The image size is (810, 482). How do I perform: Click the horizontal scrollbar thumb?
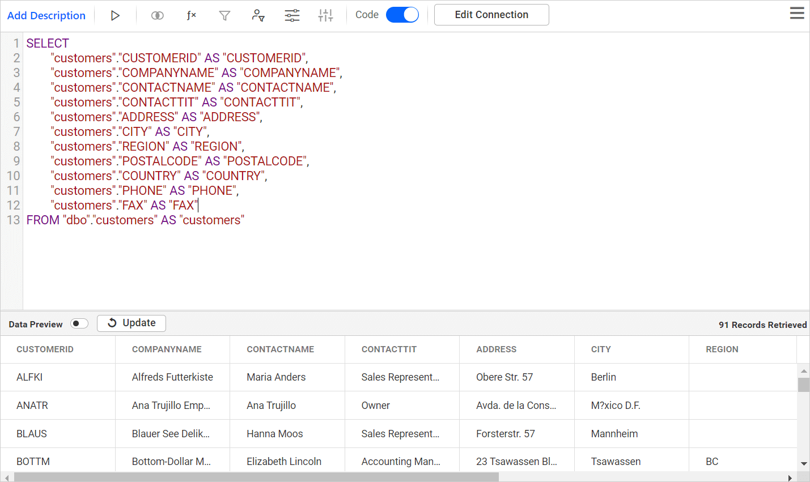click(256, 478)
